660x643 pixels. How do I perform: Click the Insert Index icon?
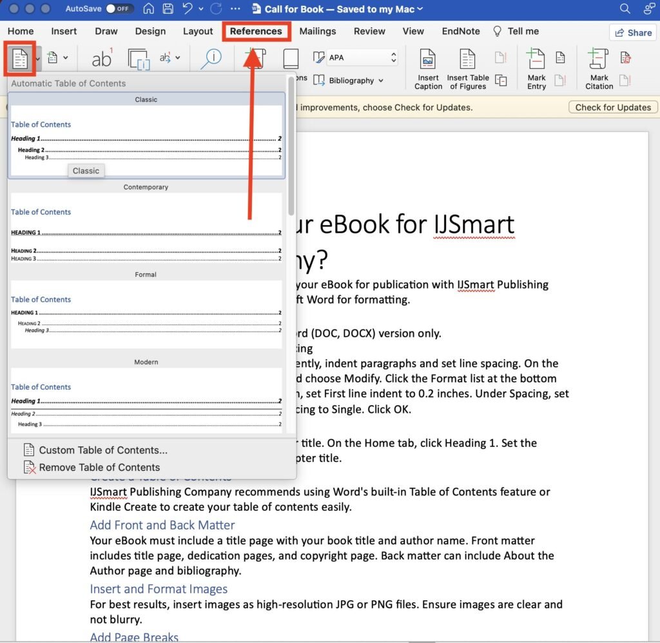(x=560, y=57)
